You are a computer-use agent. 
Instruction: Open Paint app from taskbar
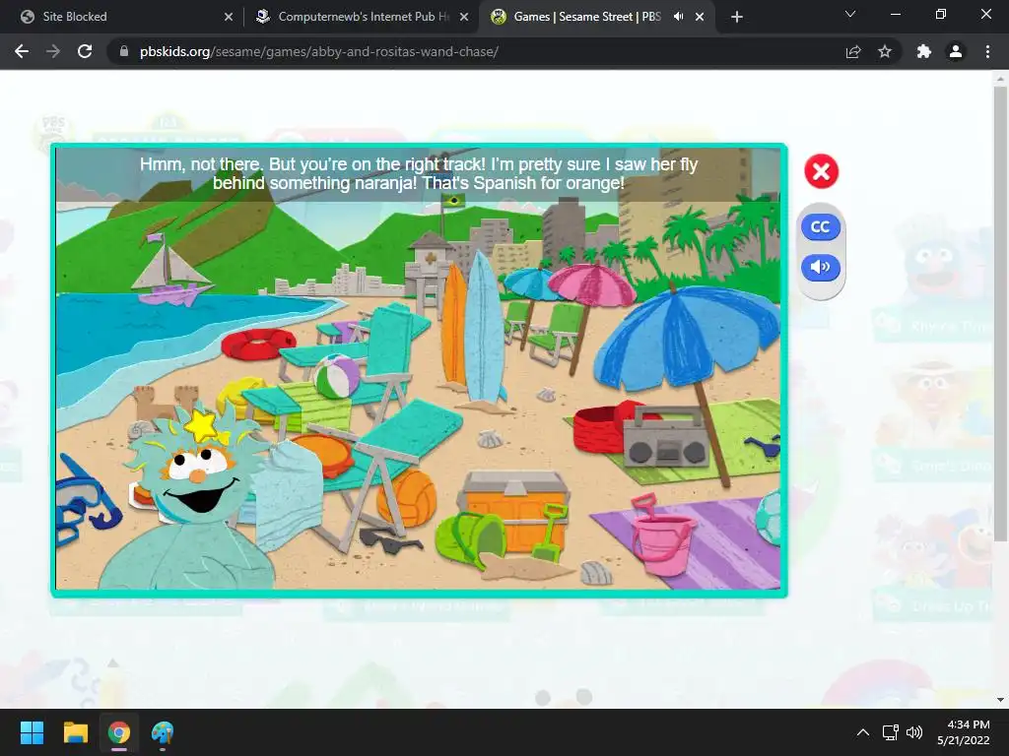click(x=163, y=732)
